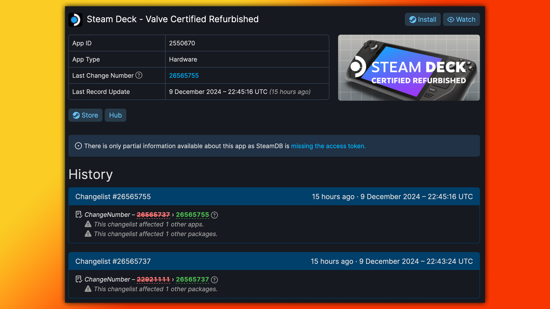
Task: Click the page title 'Steam Deck - Valve Certified Refurbished'
Action: pos(173,19)
